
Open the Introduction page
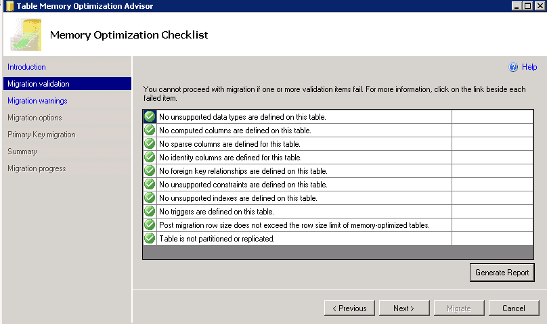coord(26,67)
